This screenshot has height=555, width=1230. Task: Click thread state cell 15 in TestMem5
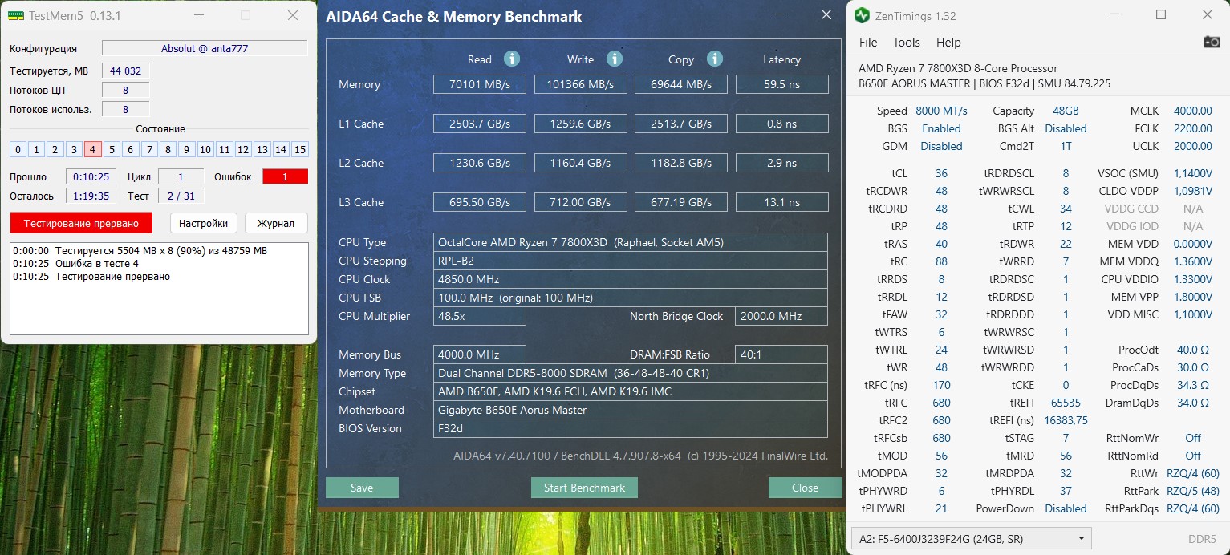(x=300, y=149)
